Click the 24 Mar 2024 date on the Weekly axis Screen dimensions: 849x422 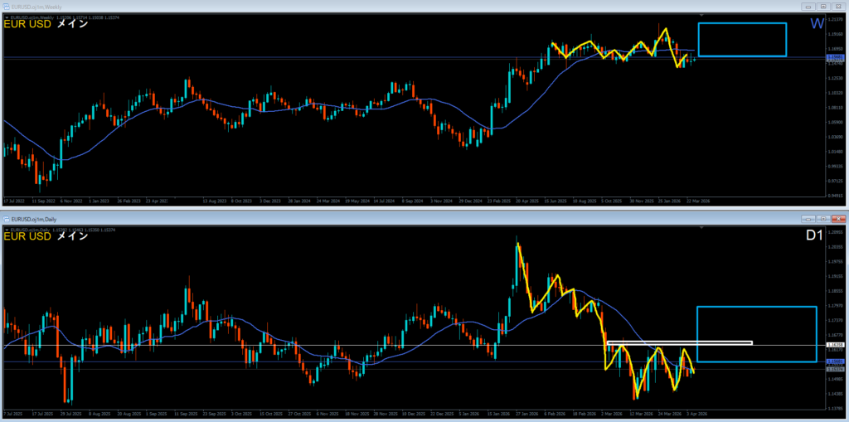[x=327, y=201]
